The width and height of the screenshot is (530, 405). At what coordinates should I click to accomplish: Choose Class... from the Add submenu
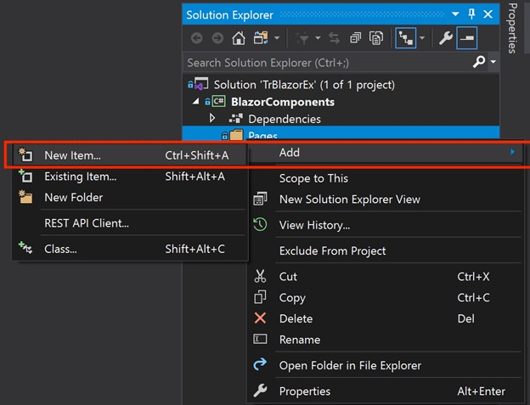60,249
